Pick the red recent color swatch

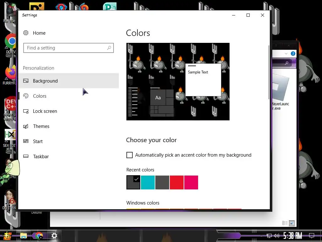[177, 182]
